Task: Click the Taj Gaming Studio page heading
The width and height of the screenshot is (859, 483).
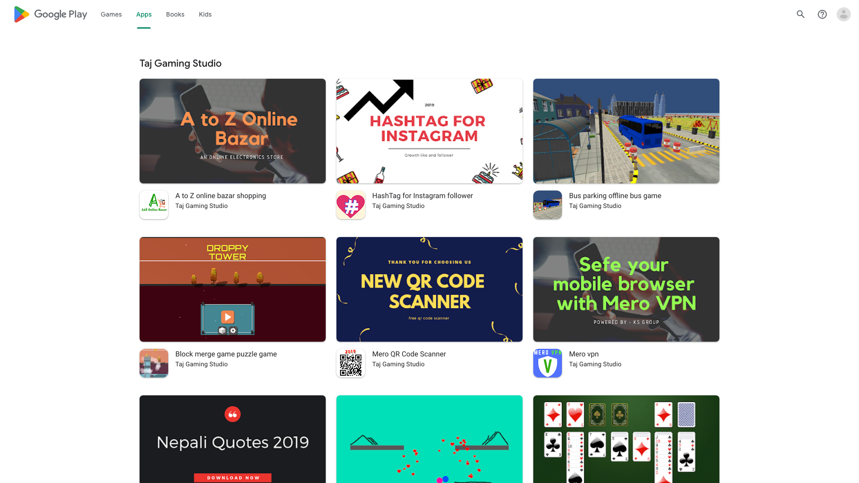Action: [180, 64]
